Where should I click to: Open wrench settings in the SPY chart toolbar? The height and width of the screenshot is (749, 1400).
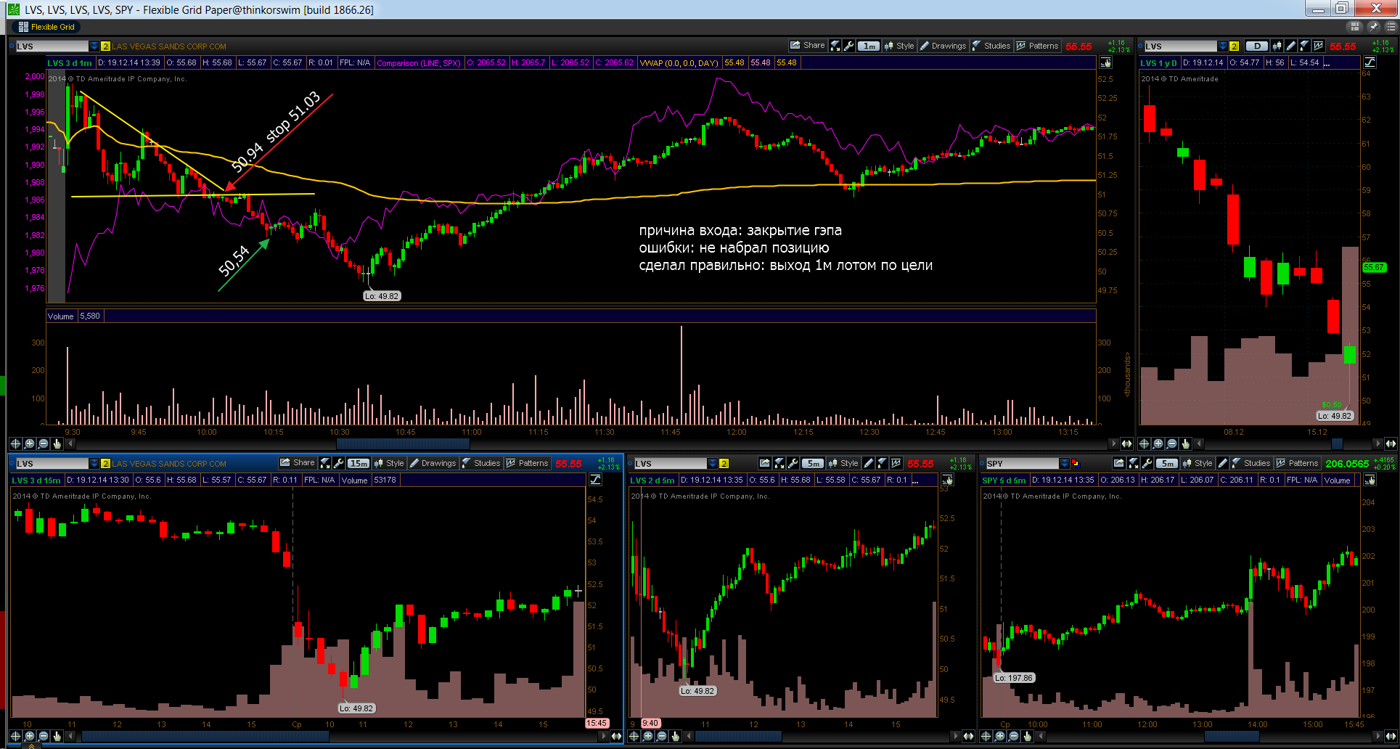1147,463
